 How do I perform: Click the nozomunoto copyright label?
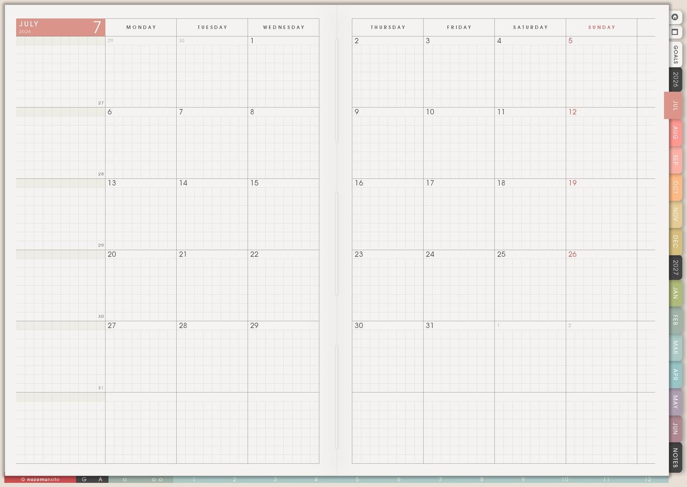(40, 479)
